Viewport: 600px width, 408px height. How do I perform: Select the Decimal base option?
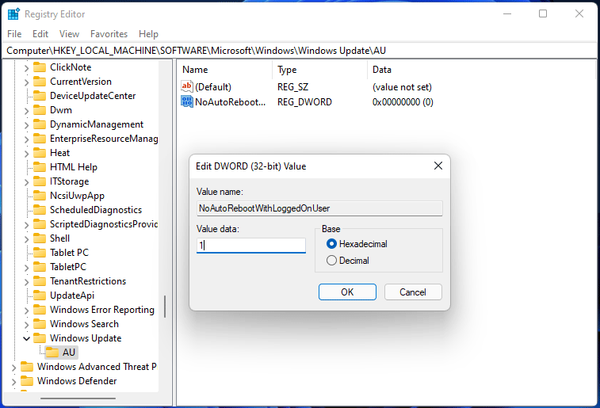[x=331, y=261]
